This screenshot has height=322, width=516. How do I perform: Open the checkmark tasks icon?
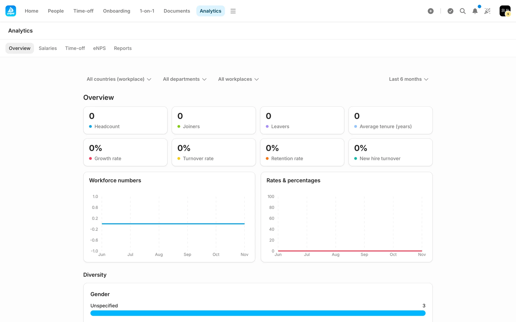click(x=450, y=11)
